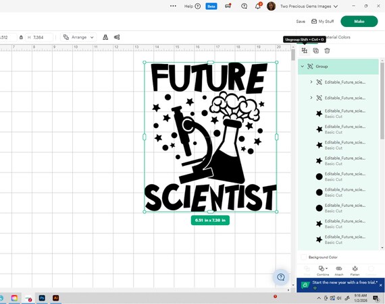Click the Ungroup icon in layers panel
385x304 pixels.
coord(305,51)
